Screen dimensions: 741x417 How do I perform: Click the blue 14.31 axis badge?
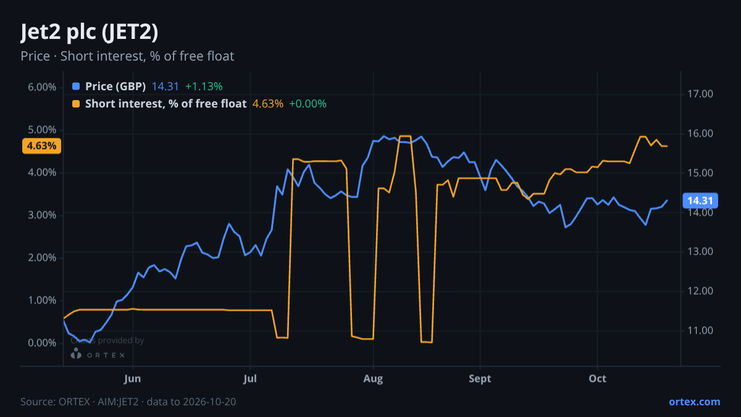click(x=700, y=200)
